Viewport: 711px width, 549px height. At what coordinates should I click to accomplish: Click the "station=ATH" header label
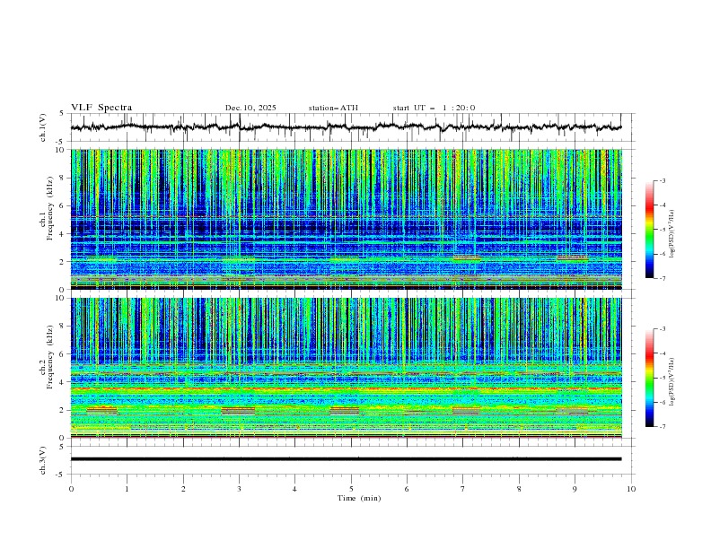coord(333,108)
